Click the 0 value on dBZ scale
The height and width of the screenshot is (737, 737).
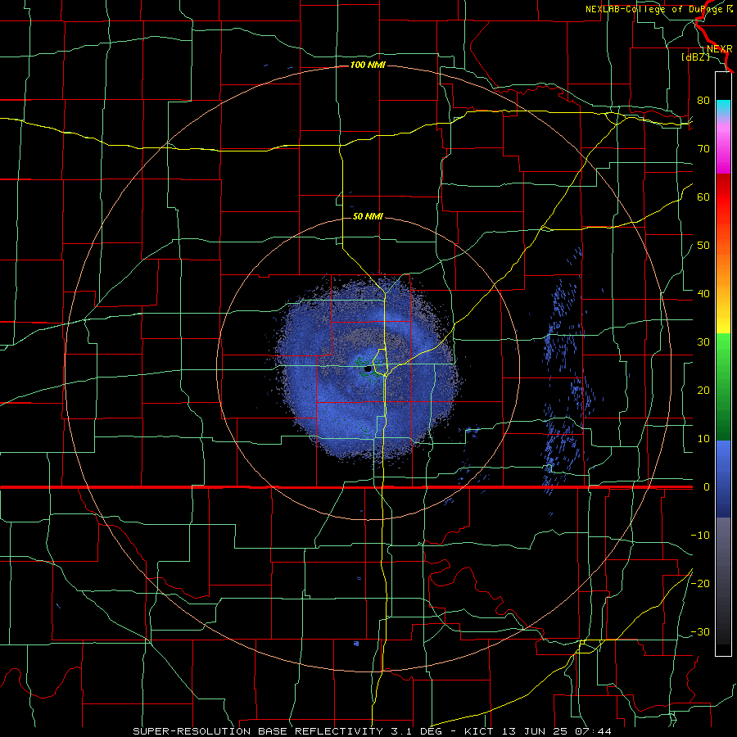(707, 487)
